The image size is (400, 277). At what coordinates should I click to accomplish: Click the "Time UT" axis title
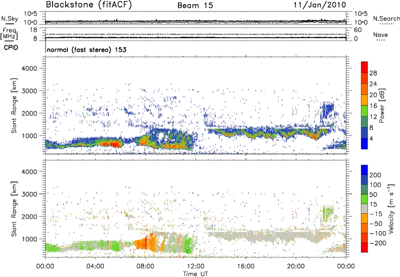tap(195, 273)
